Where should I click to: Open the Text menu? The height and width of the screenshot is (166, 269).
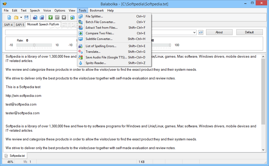click(x=24, y=11)
